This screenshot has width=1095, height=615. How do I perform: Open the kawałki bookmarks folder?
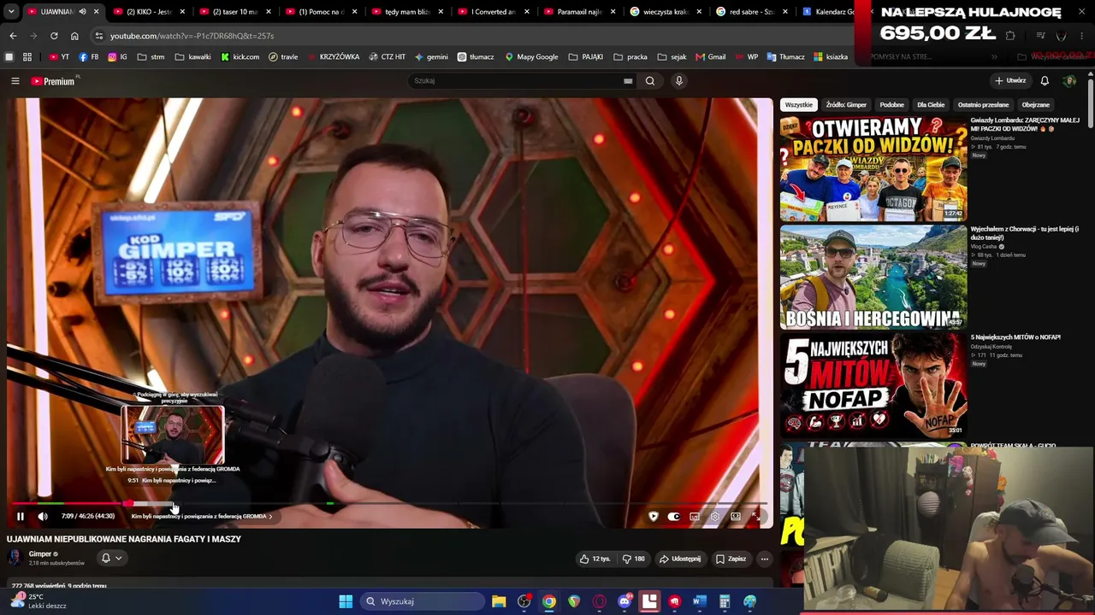(192, 57)
